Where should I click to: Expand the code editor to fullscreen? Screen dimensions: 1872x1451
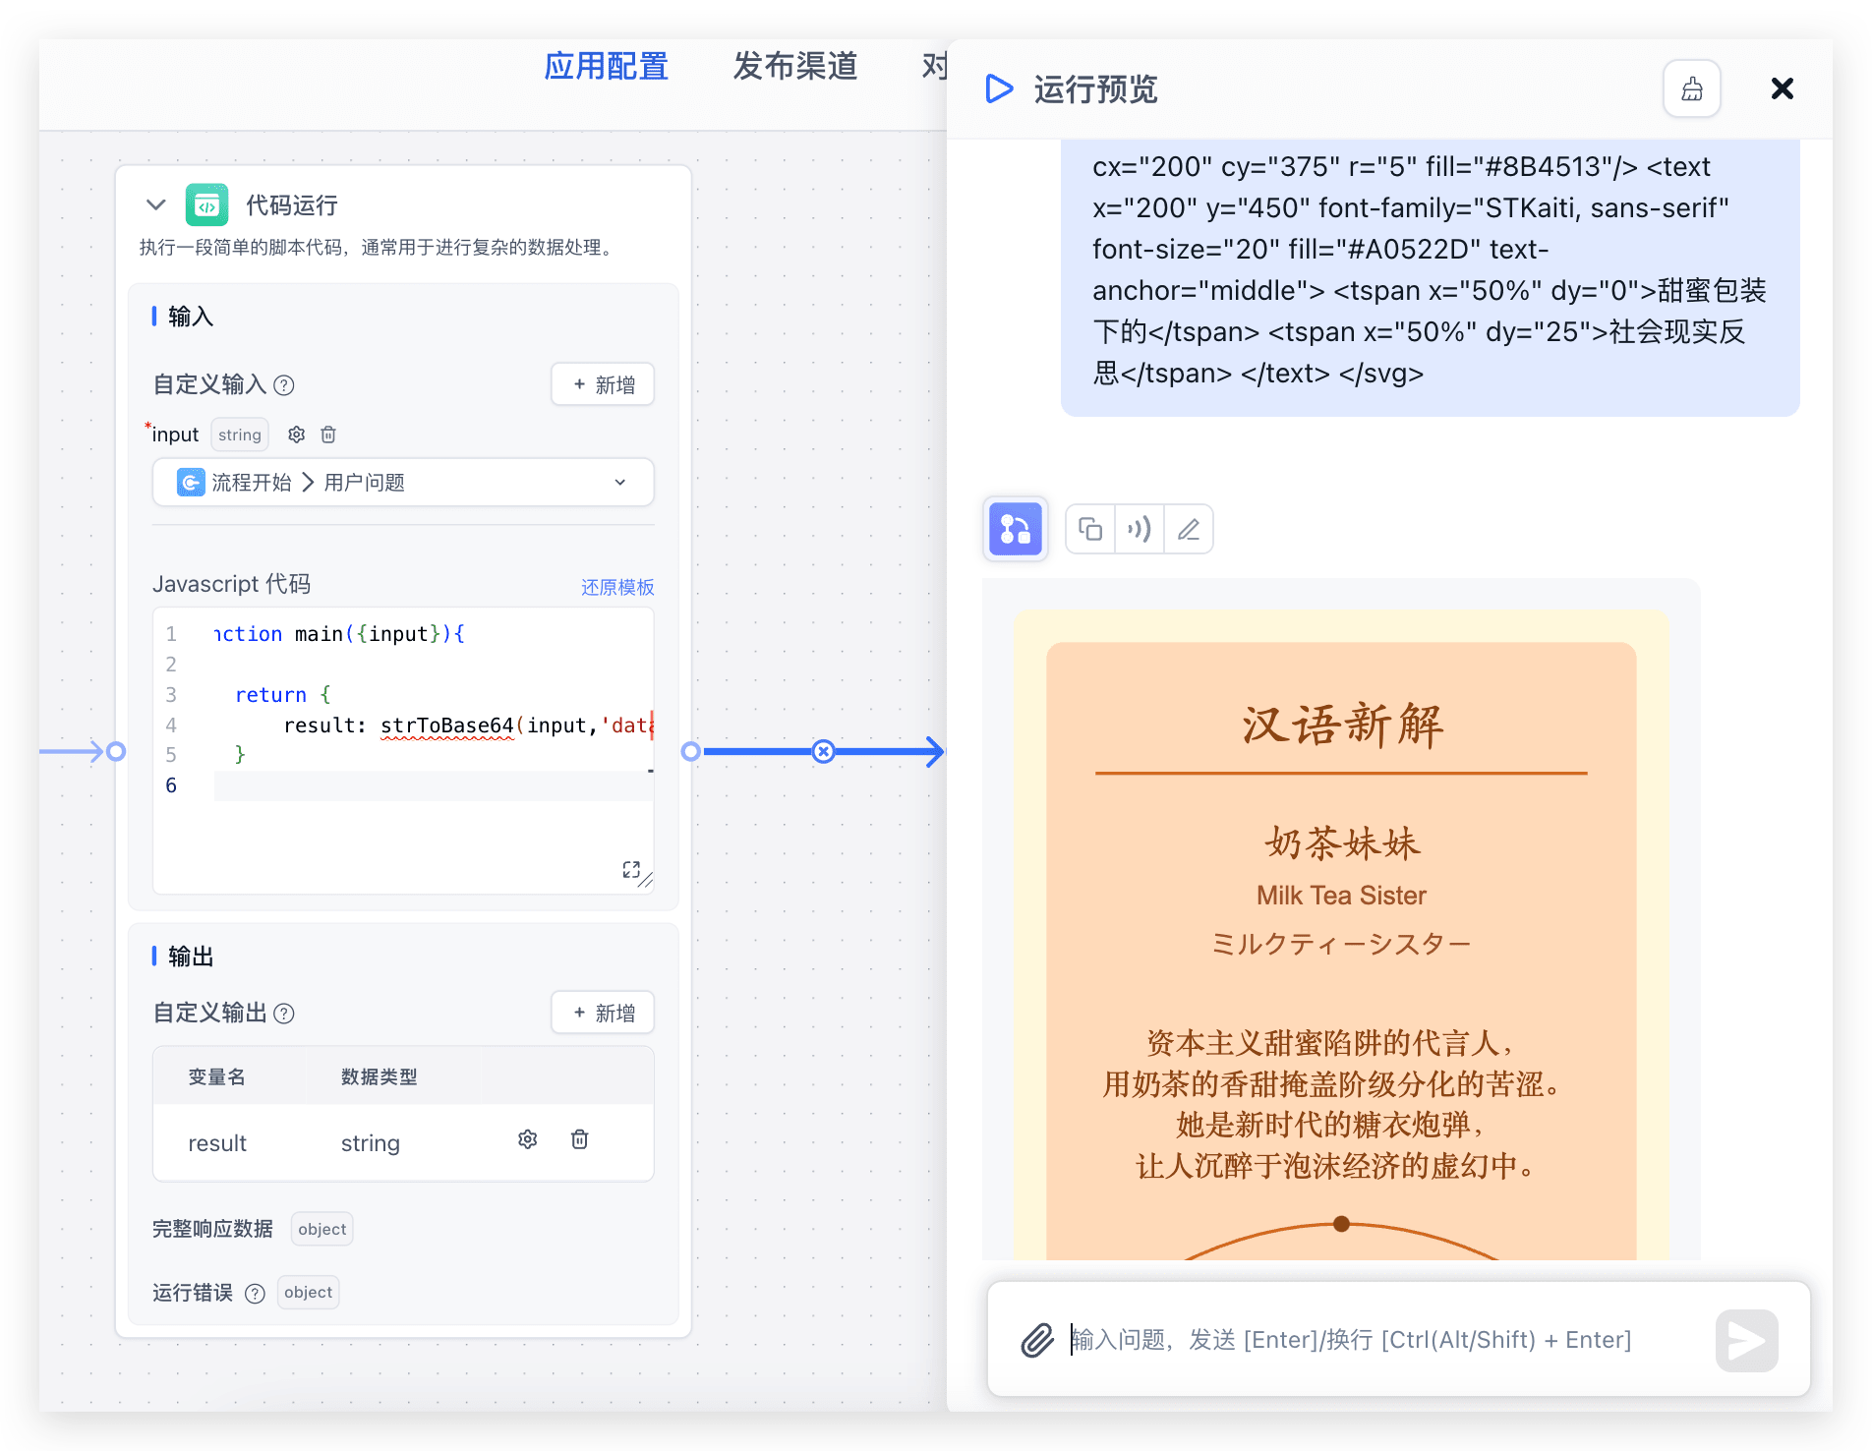pyautogui.click(x=631, y=870)
